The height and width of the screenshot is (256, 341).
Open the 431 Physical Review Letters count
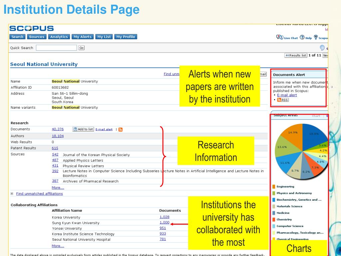point(55,166)
